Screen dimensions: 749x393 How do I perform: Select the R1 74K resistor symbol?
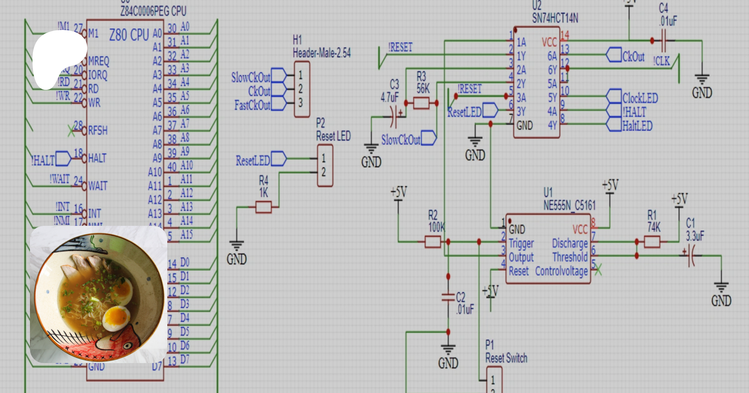pyautogui.click(x=652, y=242)
